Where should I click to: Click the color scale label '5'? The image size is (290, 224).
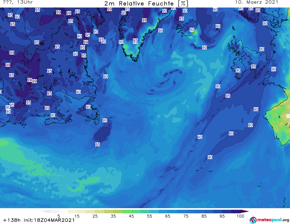coord(59,216)
